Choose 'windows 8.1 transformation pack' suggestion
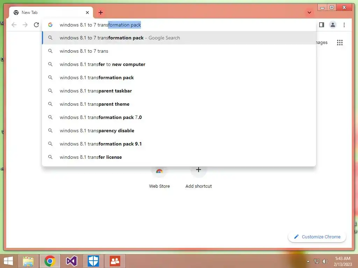 coord(179,77)
